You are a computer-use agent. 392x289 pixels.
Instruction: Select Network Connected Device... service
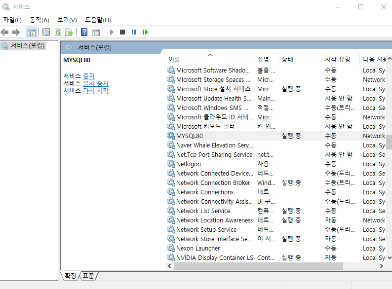276,173
